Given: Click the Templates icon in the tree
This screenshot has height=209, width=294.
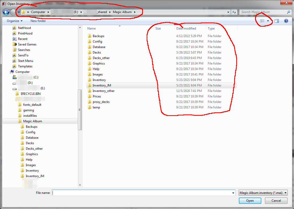Looking at the screenshot, I should pyautogui.click(x=14, y=66).
